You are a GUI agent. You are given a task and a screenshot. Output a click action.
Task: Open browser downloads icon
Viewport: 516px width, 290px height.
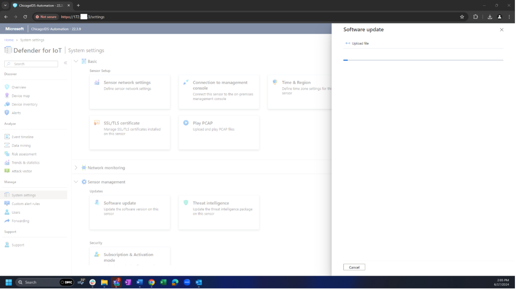point(490,17)
